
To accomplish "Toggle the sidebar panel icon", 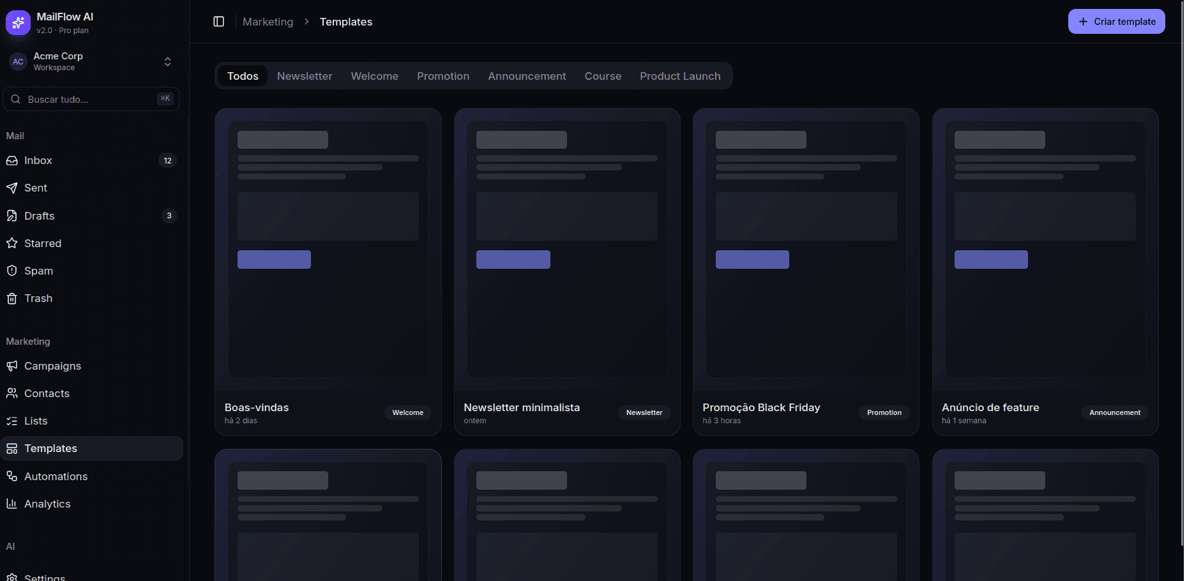I will click(x=218, y=22).
